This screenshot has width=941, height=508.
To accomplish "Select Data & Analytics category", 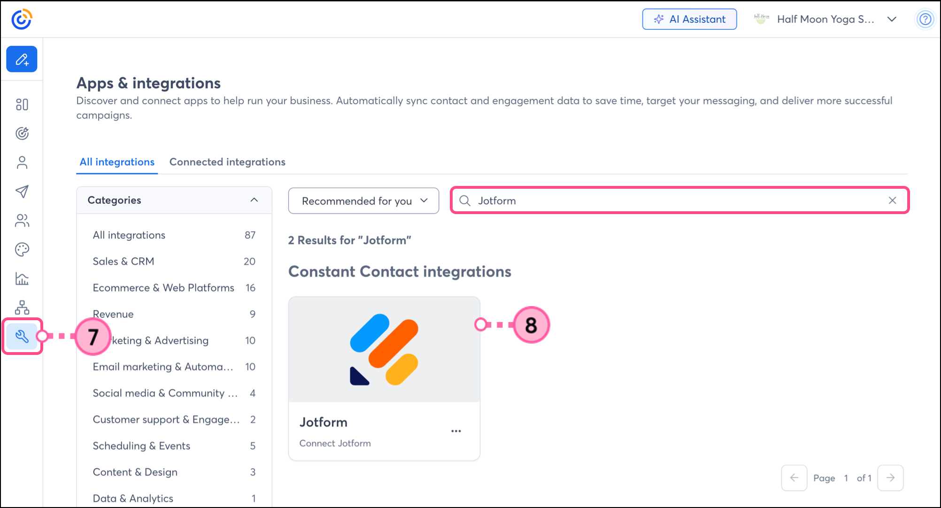I will tap(174, 498).
